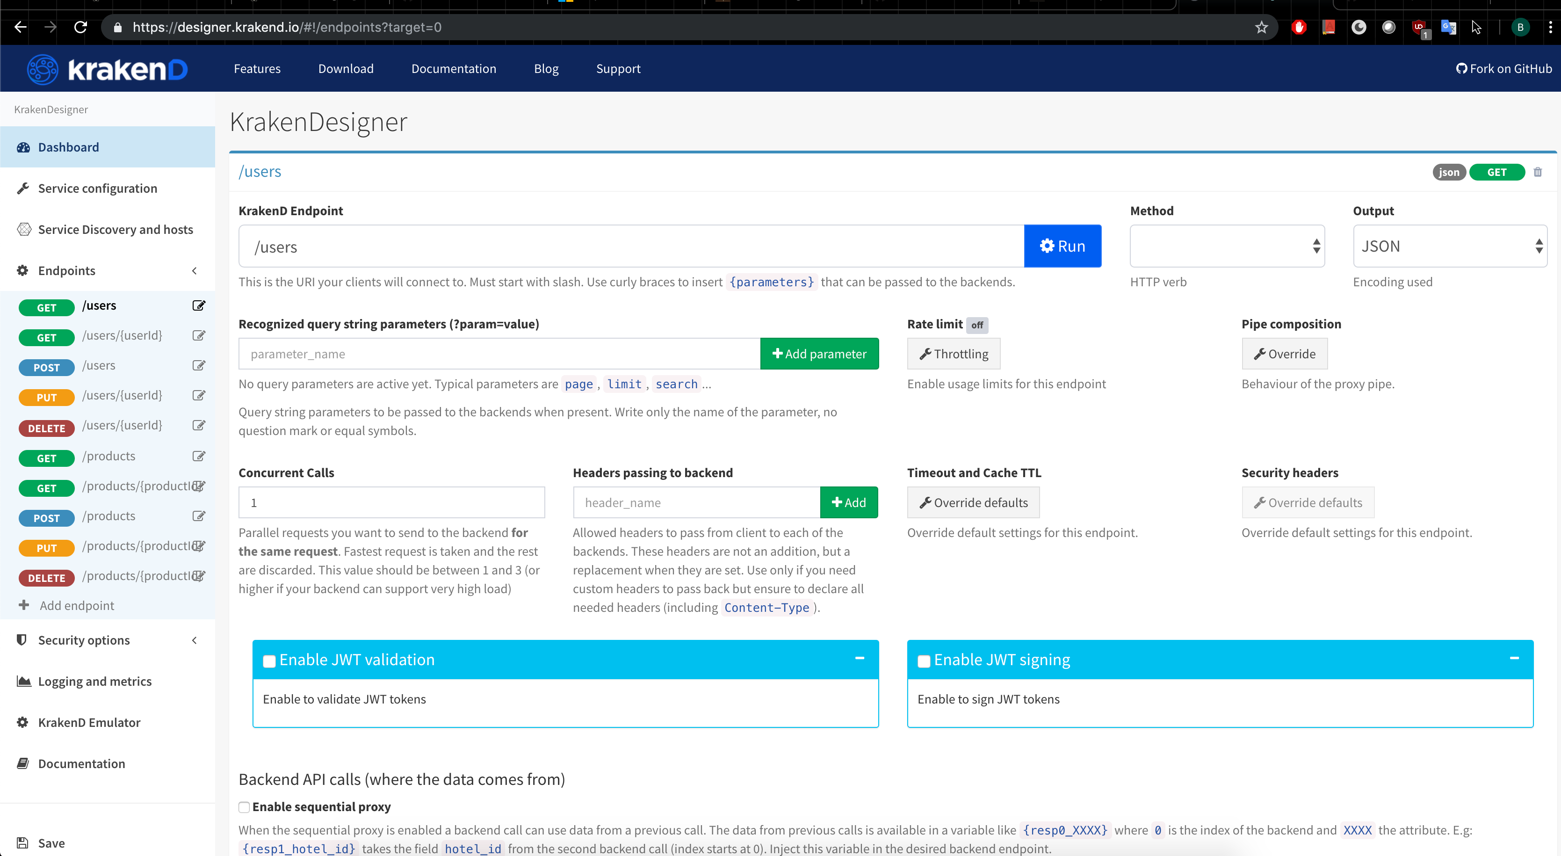Open the Download nav item
Screen dimensions: 1561x856
[x=346, y=68]
